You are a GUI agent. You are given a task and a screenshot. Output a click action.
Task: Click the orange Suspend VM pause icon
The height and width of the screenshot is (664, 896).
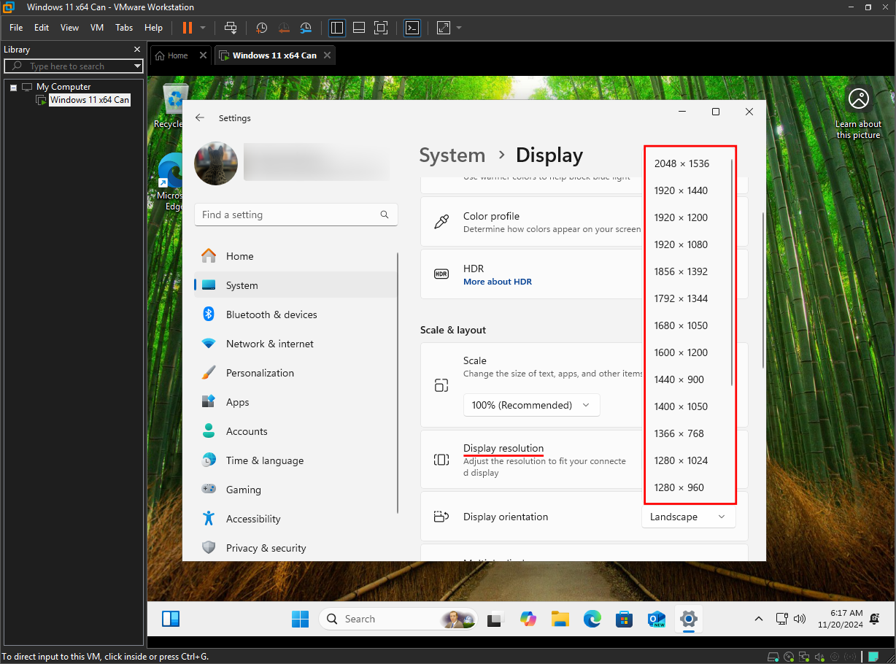point(188,28)
